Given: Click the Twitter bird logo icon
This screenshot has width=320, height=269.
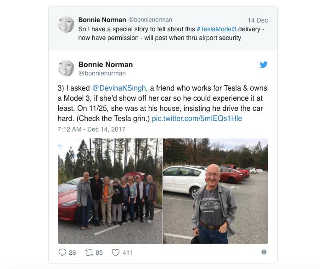Looking at the screenshot, I should [x=264, y=65].
